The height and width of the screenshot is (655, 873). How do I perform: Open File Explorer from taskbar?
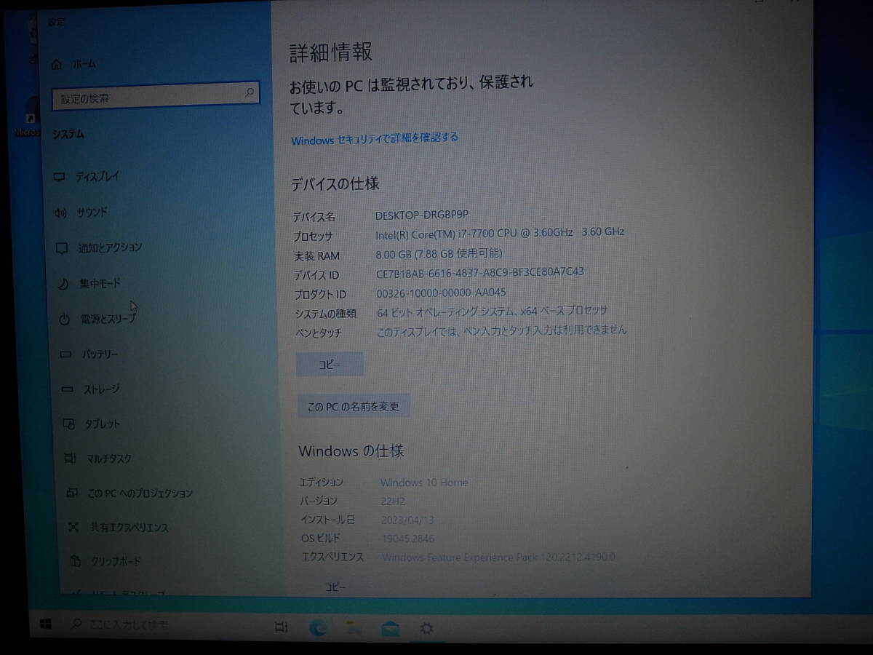[354, 627]
